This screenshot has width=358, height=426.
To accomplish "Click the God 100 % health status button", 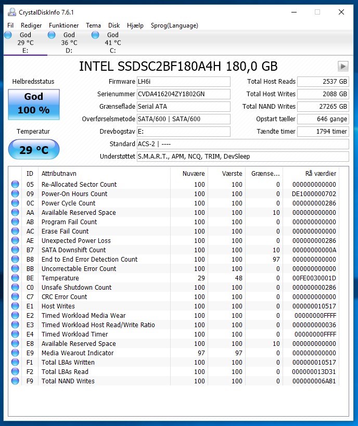I will pyautogui.click(x=34, y=104).
